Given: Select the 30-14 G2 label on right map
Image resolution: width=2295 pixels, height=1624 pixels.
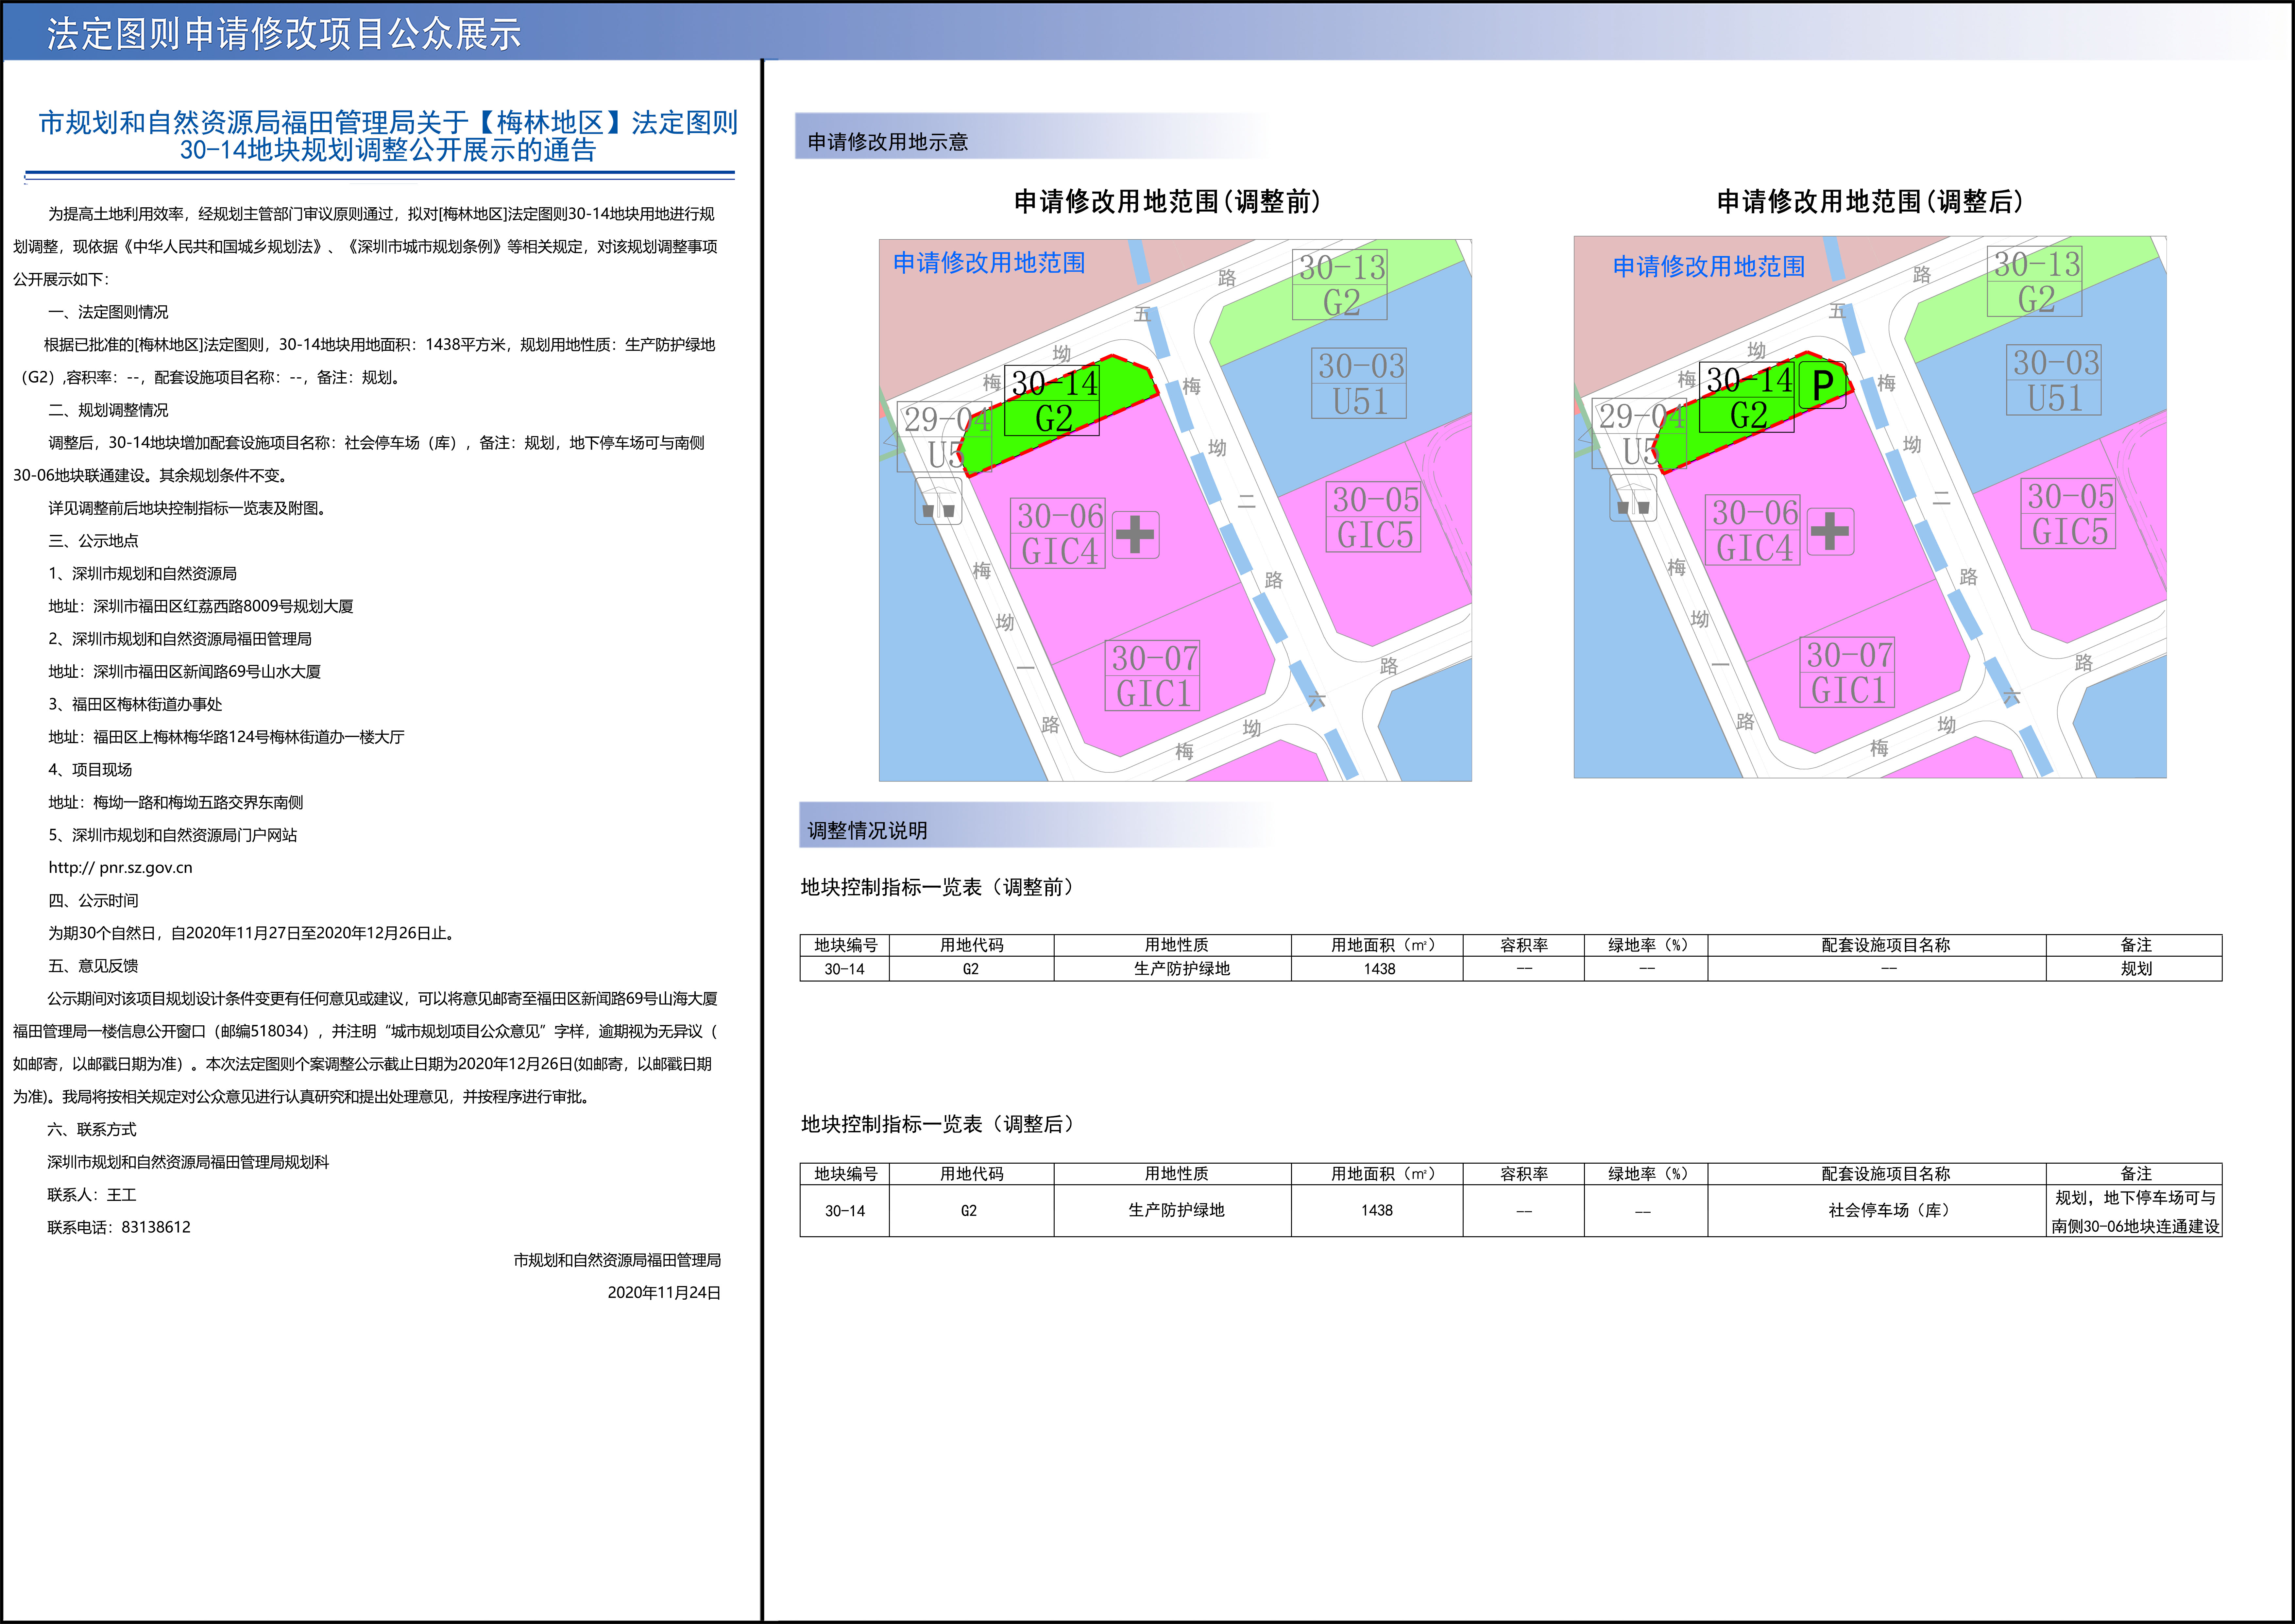Looking at the screenshot, I should [1747, 397].
